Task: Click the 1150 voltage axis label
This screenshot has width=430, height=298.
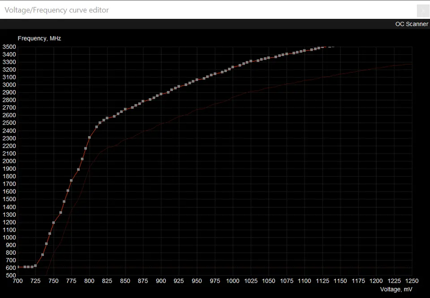Action: point(340,281)
